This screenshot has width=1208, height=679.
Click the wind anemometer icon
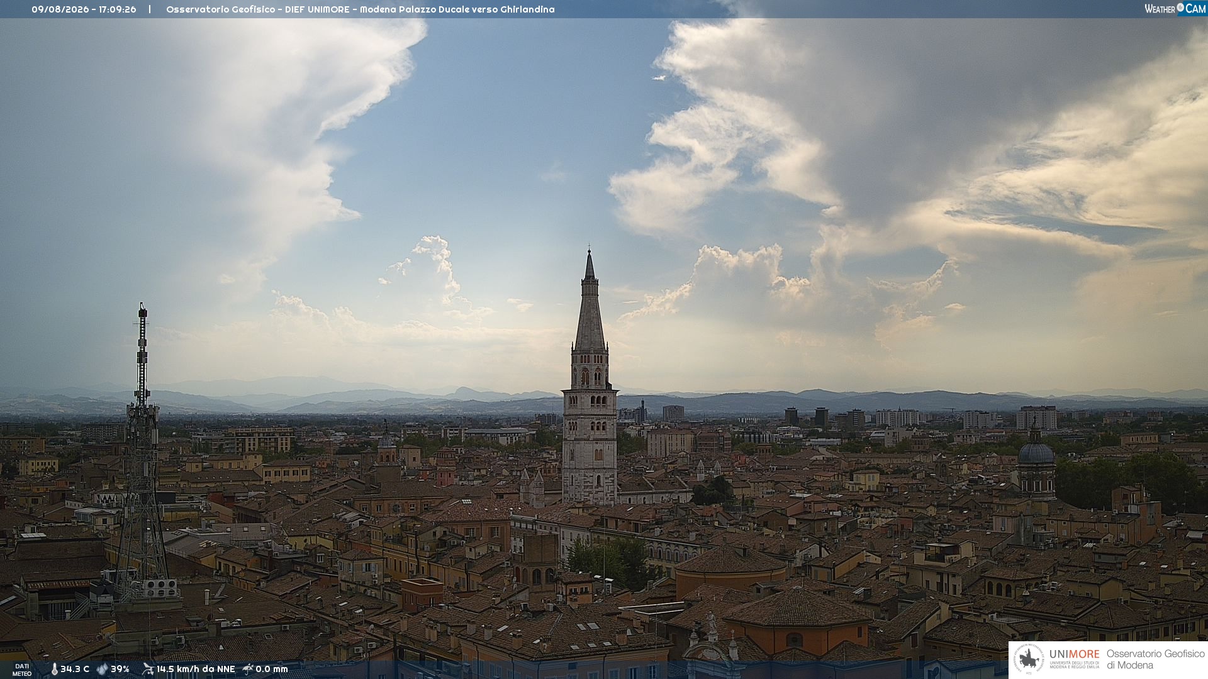pos(148,669)
